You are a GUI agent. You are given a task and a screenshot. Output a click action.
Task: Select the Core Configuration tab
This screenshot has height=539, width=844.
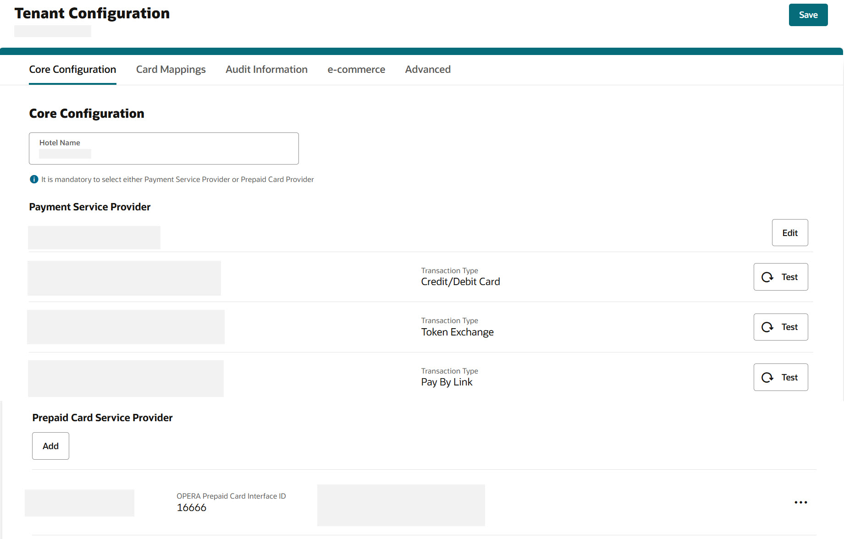(x=72, y=69)
